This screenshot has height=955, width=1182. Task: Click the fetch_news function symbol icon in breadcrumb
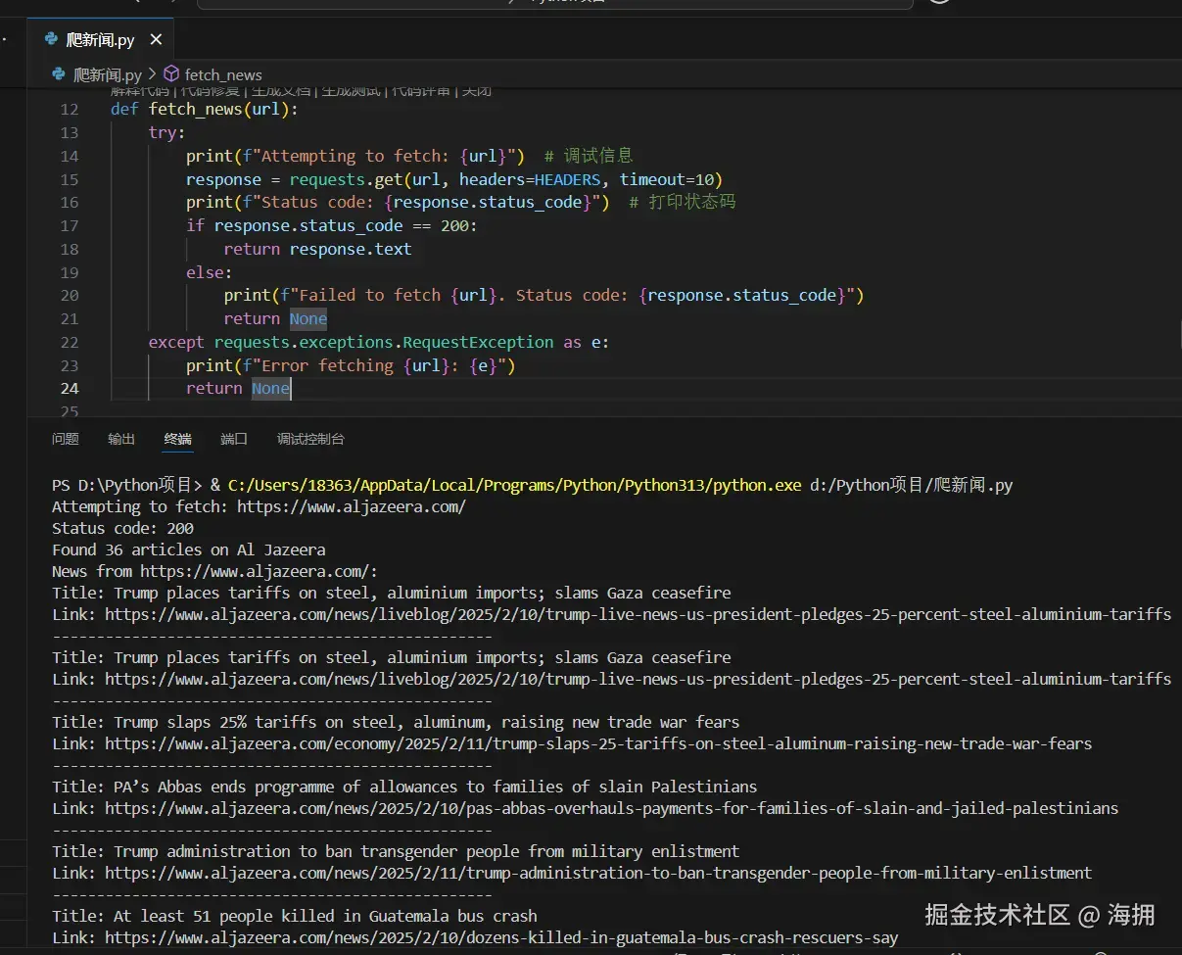point(171,74)
